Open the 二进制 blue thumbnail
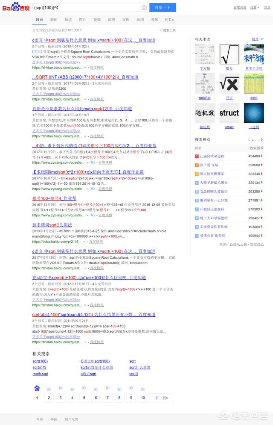 254,113
